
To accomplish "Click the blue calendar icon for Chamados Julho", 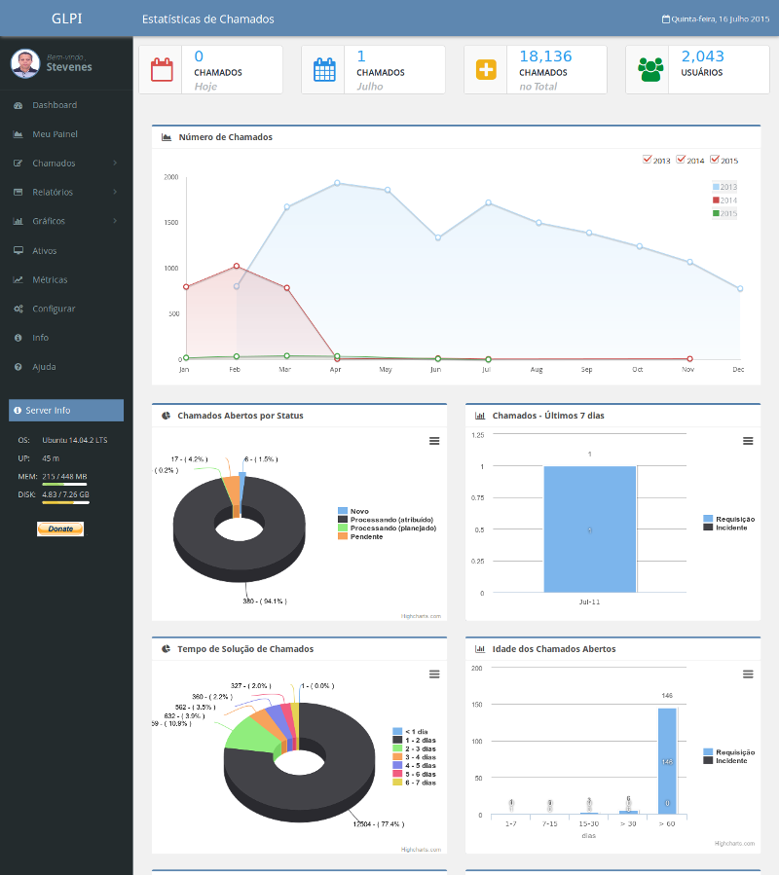I will coord(323,70).
